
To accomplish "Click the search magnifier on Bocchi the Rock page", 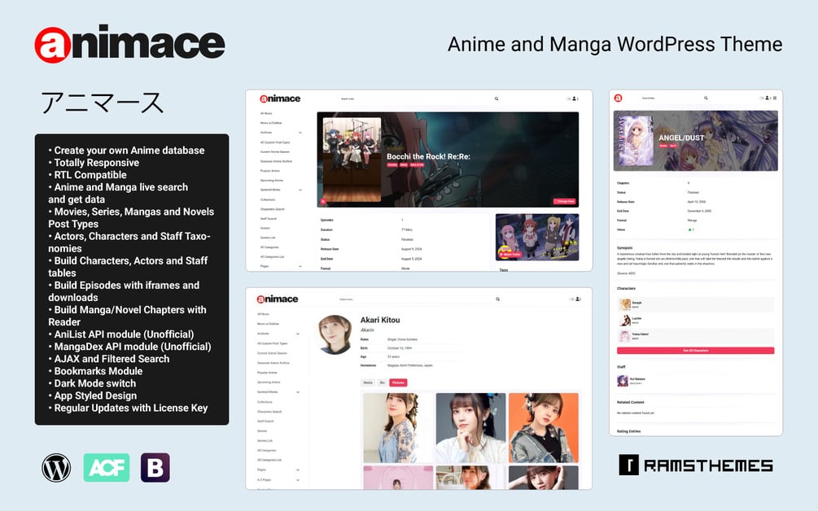I will (496, 98).
